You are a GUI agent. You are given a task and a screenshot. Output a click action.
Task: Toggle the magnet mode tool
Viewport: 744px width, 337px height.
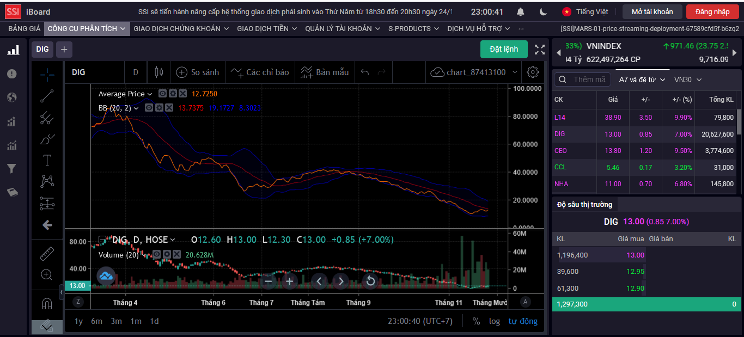point(47,304)
